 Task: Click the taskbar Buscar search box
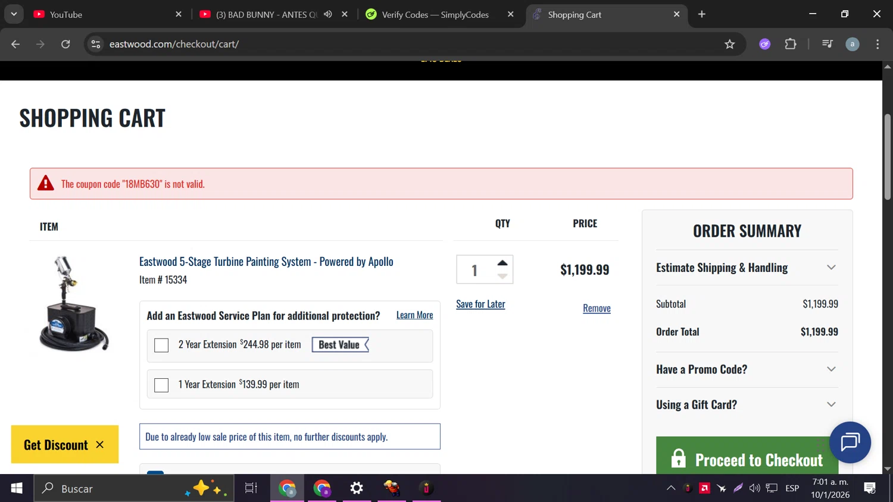[x=134, y=488]
